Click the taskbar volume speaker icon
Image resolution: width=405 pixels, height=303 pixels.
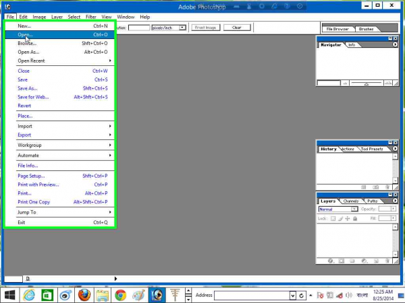(349, 296)
